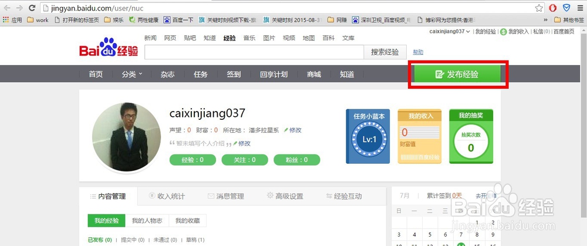587x246 pixels.
Task: Bookmark page with the star icon
Action: tap(539, 8)
